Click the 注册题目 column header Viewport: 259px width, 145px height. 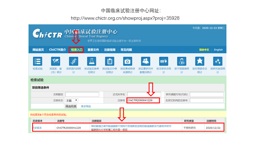click(96, 121)
